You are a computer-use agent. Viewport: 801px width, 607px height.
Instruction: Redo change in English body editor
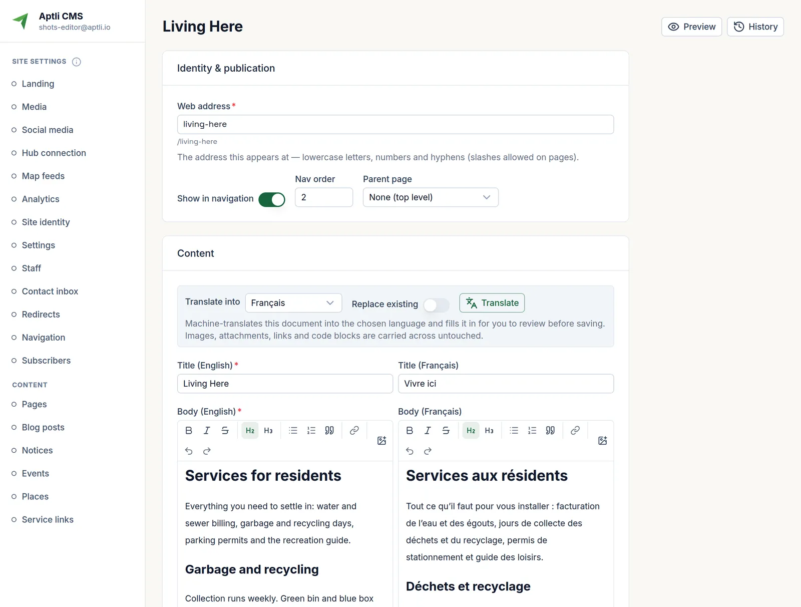tap(207, 451)
